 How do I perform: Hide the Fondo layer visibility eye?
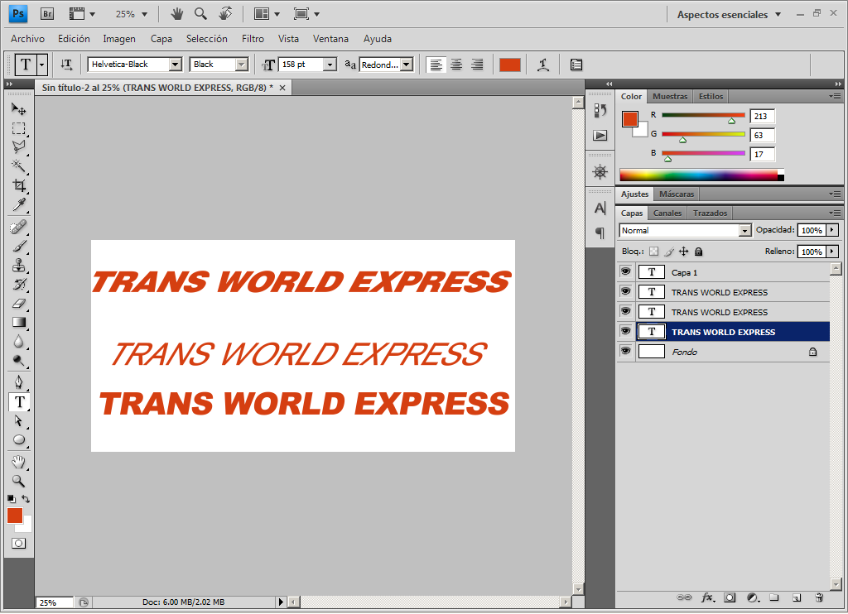tap(626, 351)
